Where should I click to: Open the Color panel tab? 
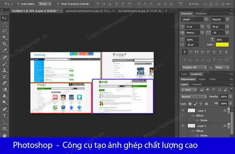pyautogui.click(x=184, y=74)
